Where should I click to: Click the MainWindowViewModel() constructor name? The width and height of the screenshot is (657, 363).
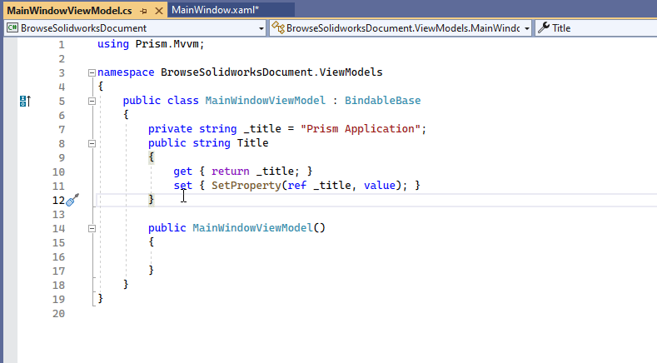pos(252,227)
